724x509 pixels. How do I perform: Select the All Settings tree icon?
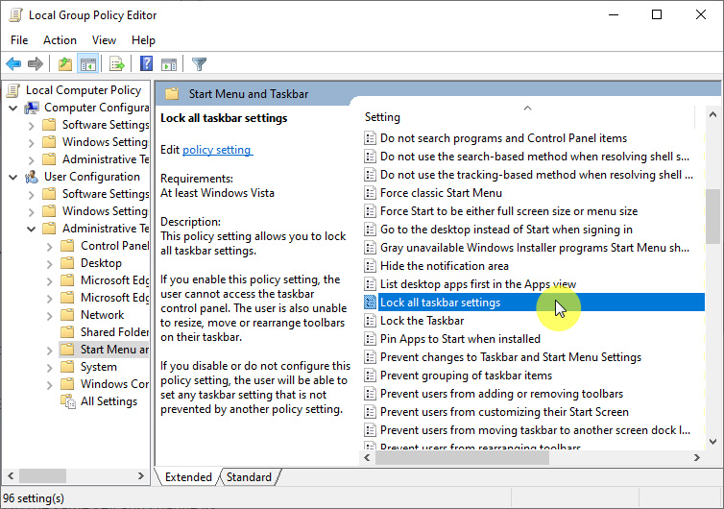pos(68,401)
